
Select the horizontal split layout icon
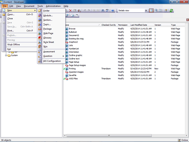coord(156,11)
